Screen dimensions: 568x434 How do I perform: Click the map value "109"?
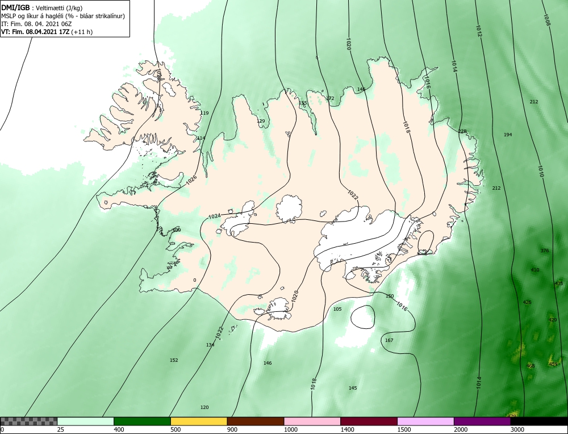click(177, 230)
